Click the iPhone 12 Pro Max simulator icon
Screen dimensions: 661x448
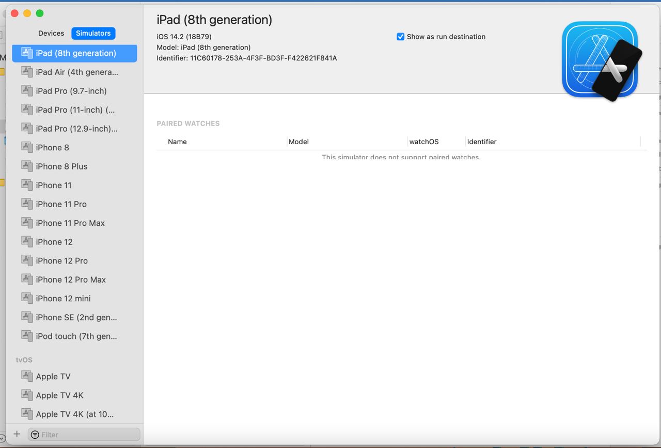[27, 279]
